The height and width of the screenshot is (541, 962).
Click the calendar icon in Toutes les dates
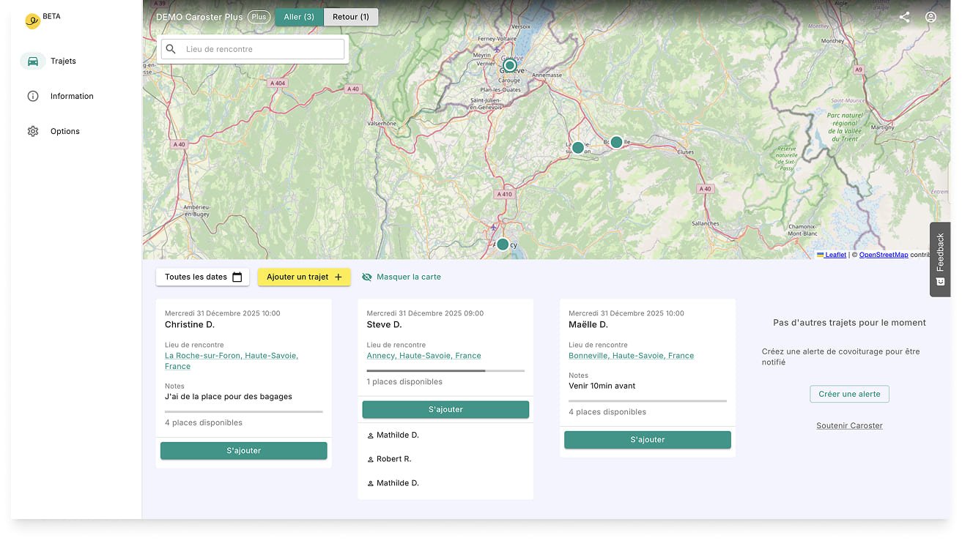[x=237, y=277]
